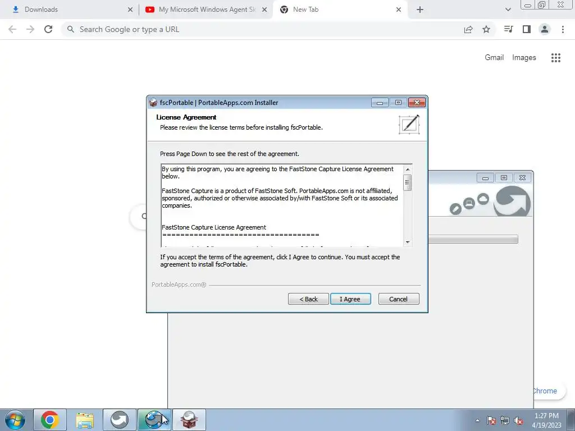Maximize the fscPortable installer window
This screenshot has height=431, width=575.
coord(398,103)
